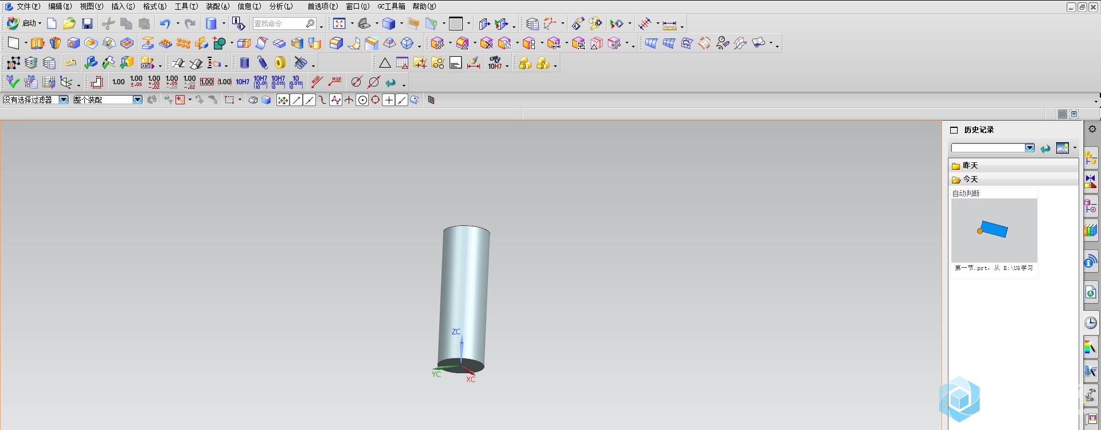1101x430 pixels.
Task: Open the 文件(F) menu
Action: click(28, 6)
